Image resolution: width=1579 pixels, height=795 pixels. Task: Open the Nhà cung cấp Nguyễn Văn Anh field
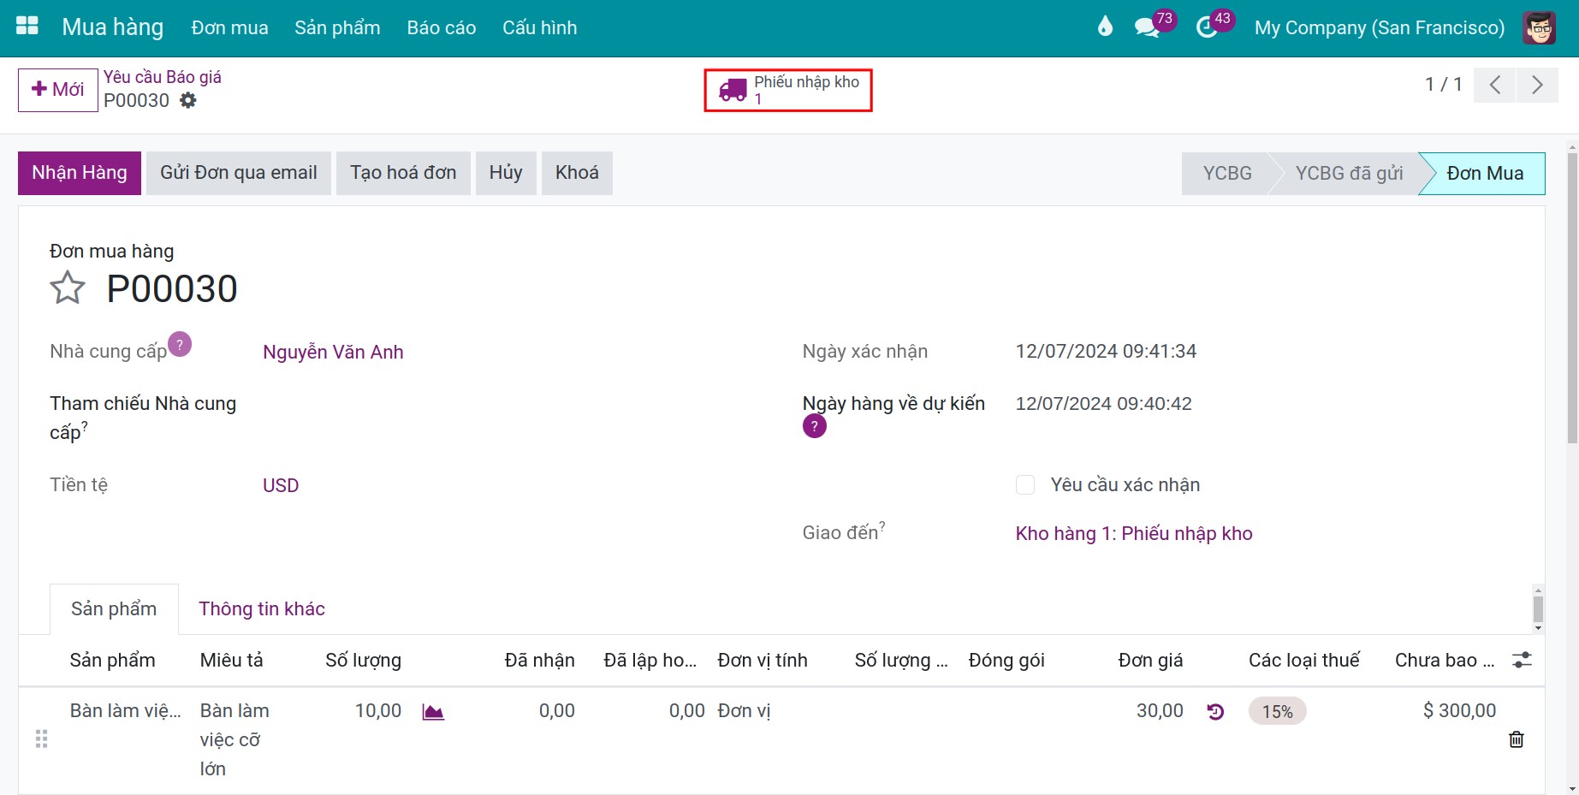(x=333, y=352)
